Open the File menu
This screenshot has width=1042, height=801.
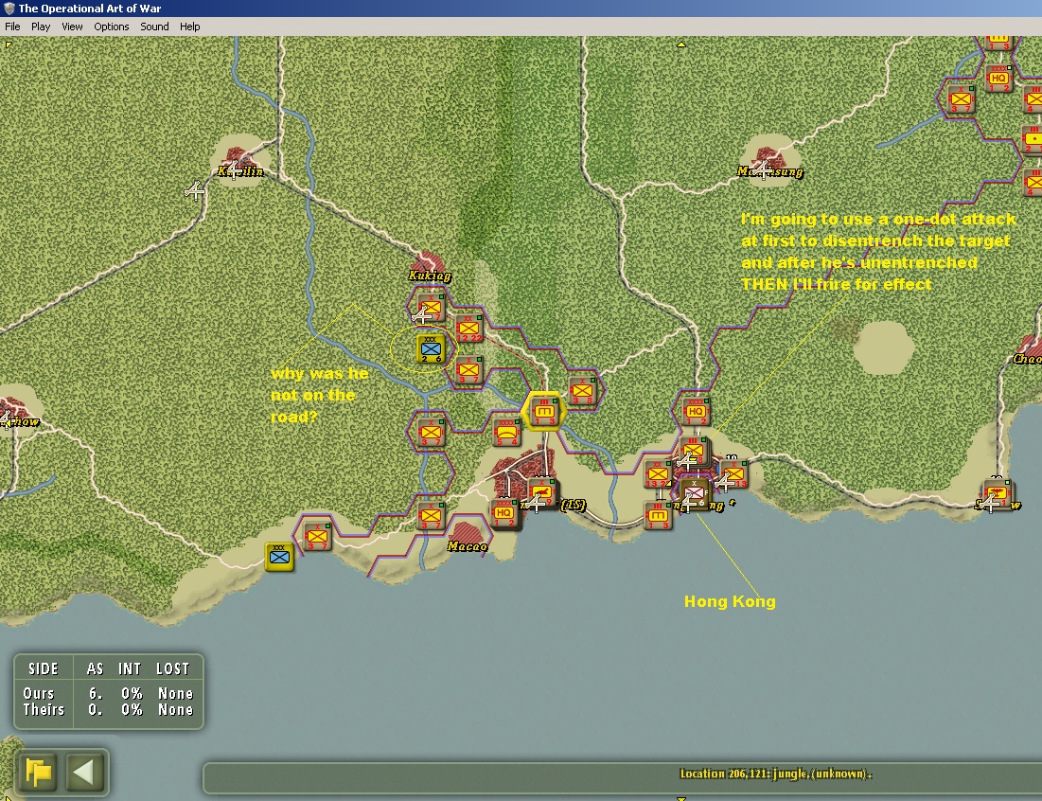click(12, 27)
